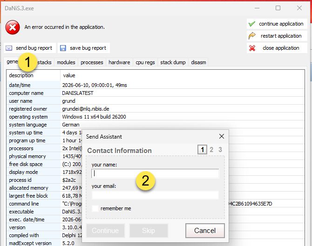
Task: Click the red X close application icon
Action: pyautogui.click(x=252, y=48)
